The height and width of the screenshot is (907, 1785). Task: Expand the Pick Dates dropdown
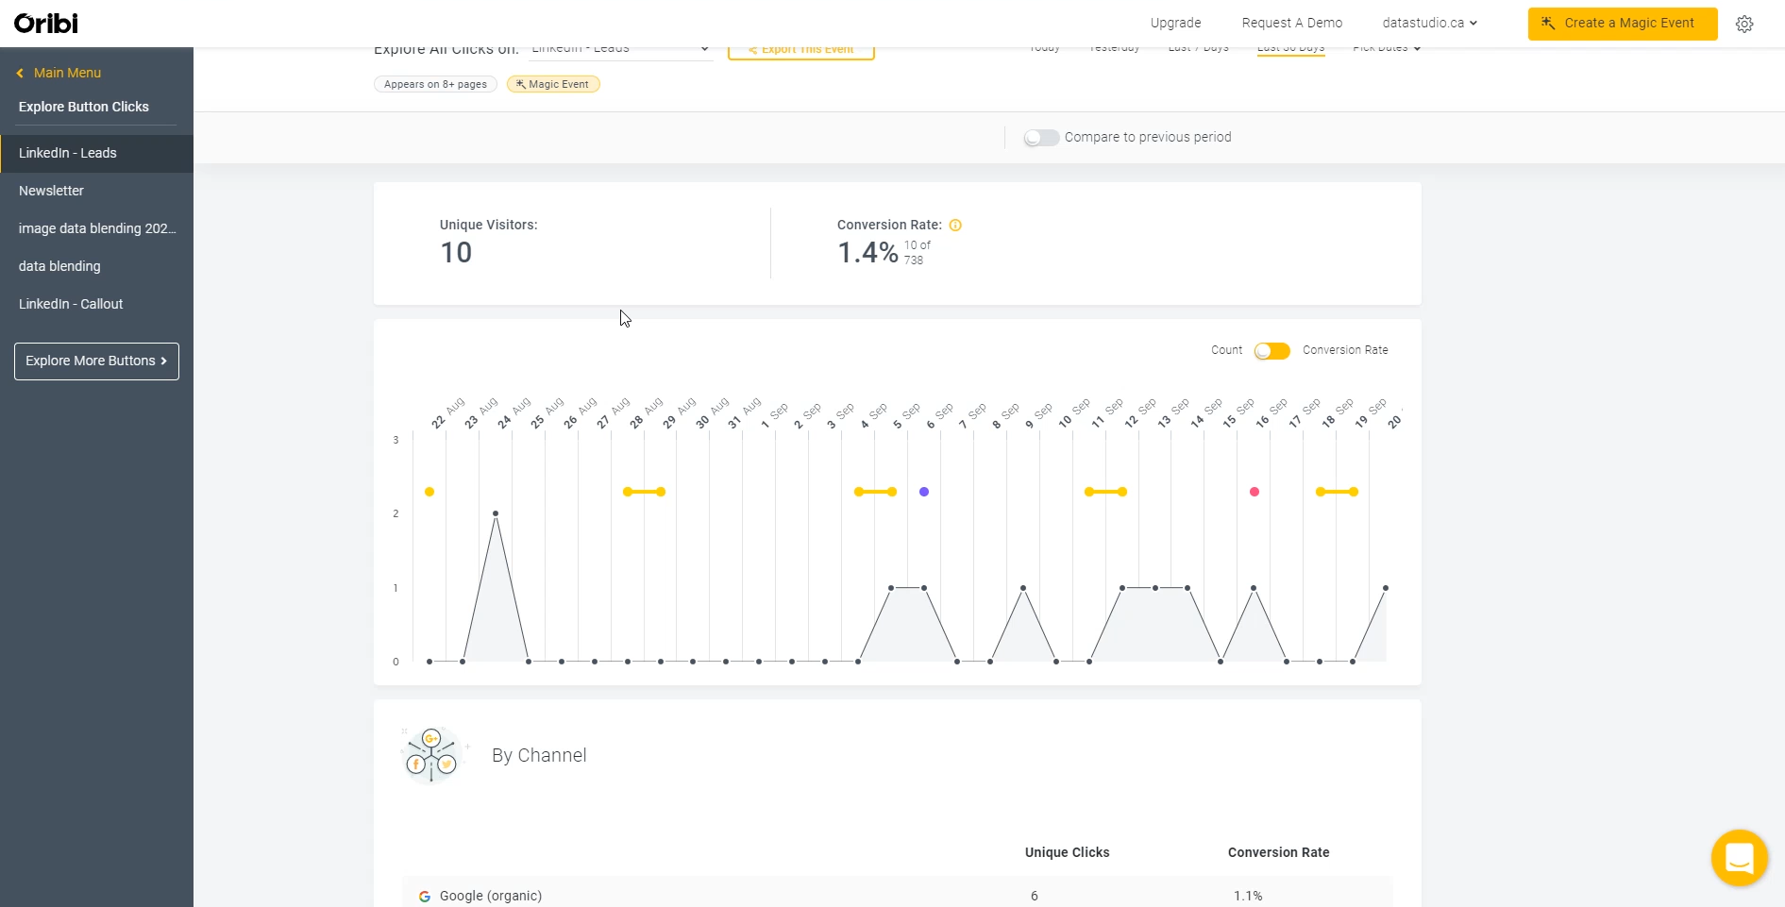coord(1386,47)
